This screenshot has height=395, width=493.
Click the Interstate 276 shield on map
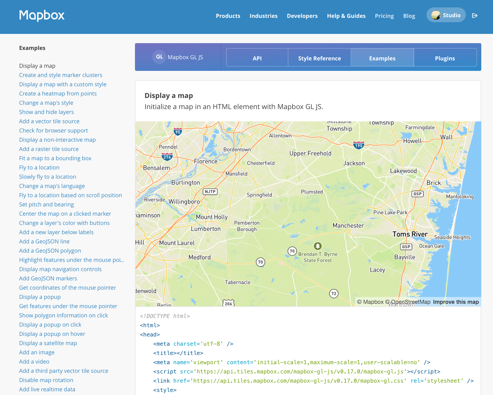point(167,157)
